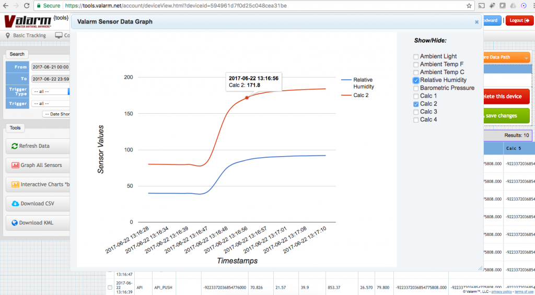Click the Logout button
Image resolution: width=535 pixels, height=295 pixels.
click(x=519, y=20)
